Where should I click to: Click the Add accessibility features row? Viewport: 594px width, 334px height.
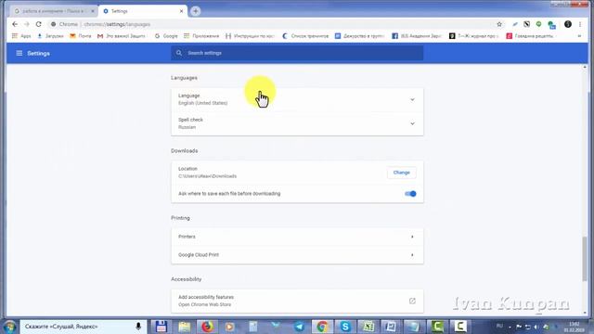[x=297, y=301]
